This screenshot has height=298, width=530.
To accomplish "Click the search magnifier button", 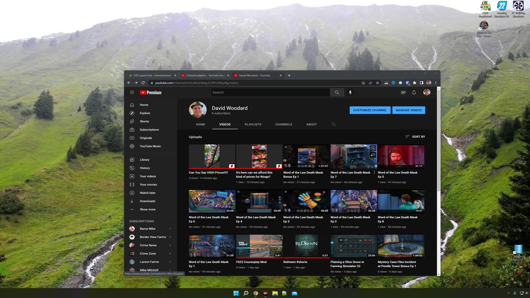I will (337, 92).
